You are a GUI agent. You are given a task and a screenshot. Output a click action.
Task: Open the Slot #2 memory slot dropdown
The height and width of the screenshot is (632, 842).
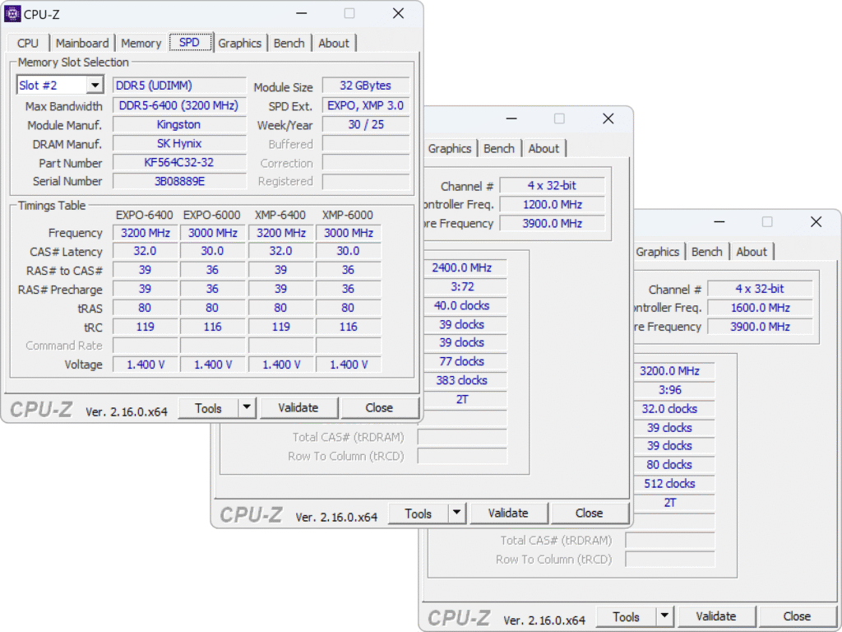pos(95,86)
